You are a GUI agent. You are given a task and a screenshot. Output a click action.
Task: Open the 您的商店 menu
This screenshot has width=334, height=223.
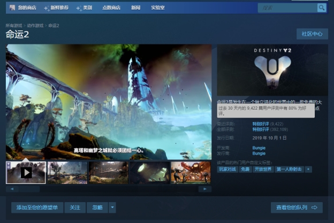coord(27,7)
